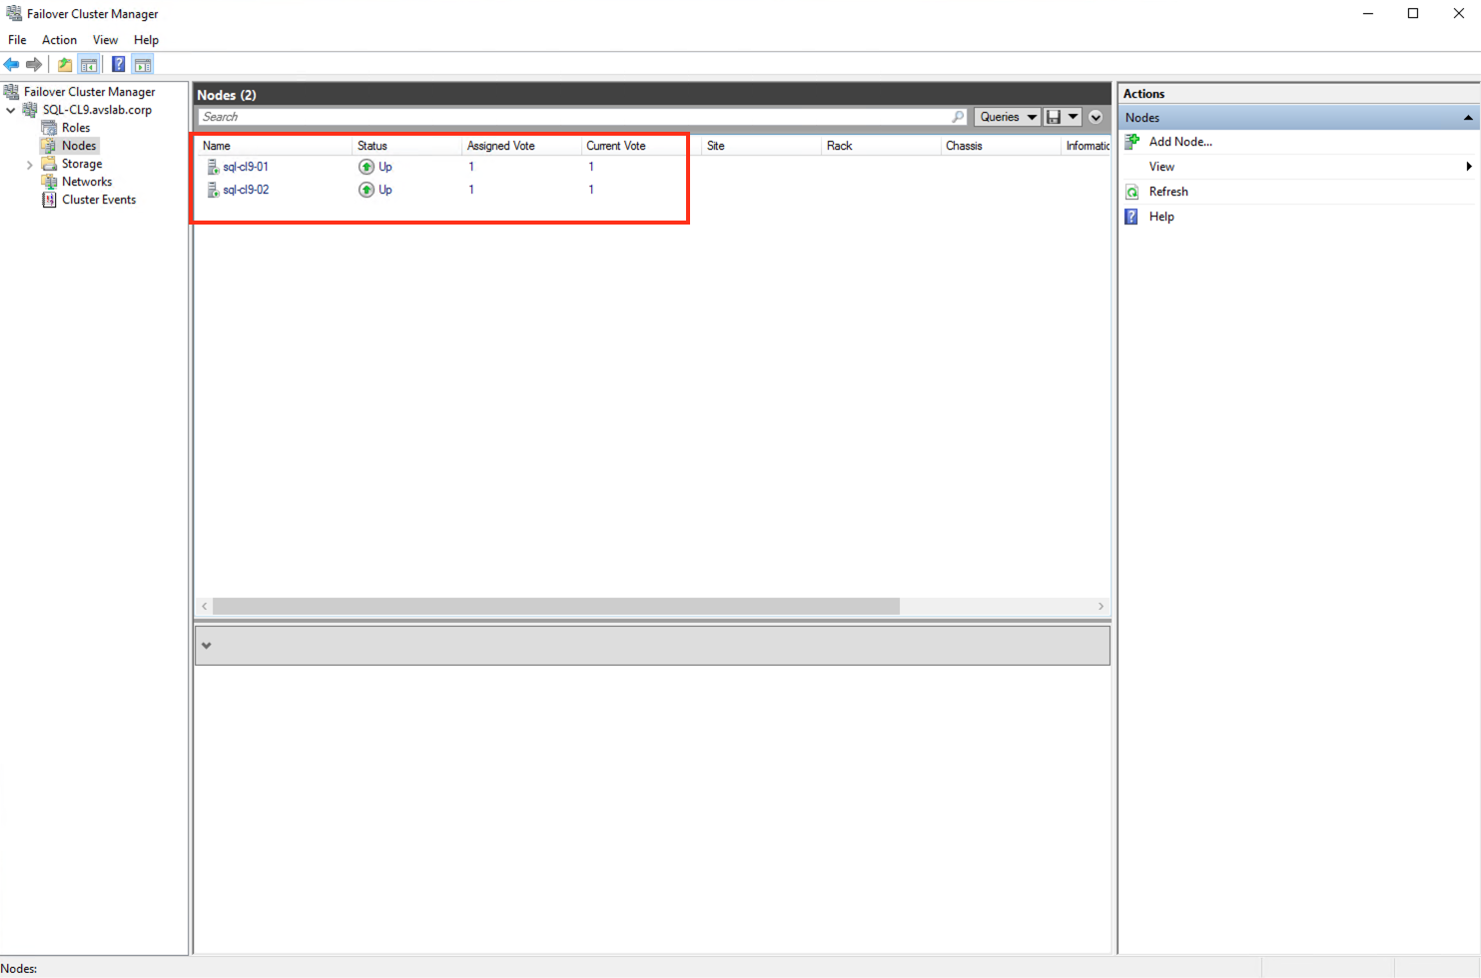The height and width of the screenshot is (978, 1481).
Task: Click the grey forward arrow in the toolbar
Action: pyautogui.click(x=34, y=65)
